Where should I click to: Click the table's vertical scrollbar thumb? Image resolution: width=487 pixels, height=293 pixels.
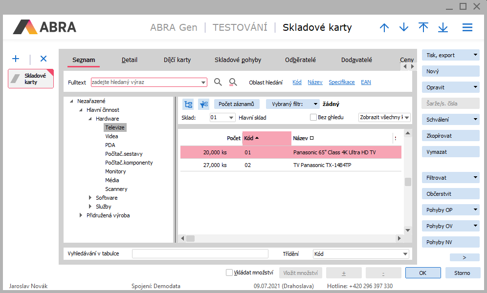click(408, 182)
